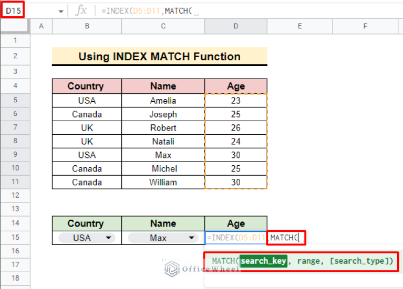
Task: Click the Age header in row 14
Action: pyautogui.click(x=236, y=223)
